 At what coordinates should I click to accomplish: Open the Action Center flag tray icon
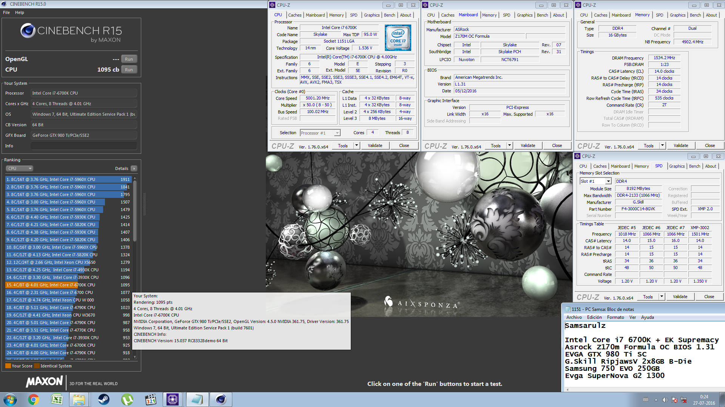[674, 400]
